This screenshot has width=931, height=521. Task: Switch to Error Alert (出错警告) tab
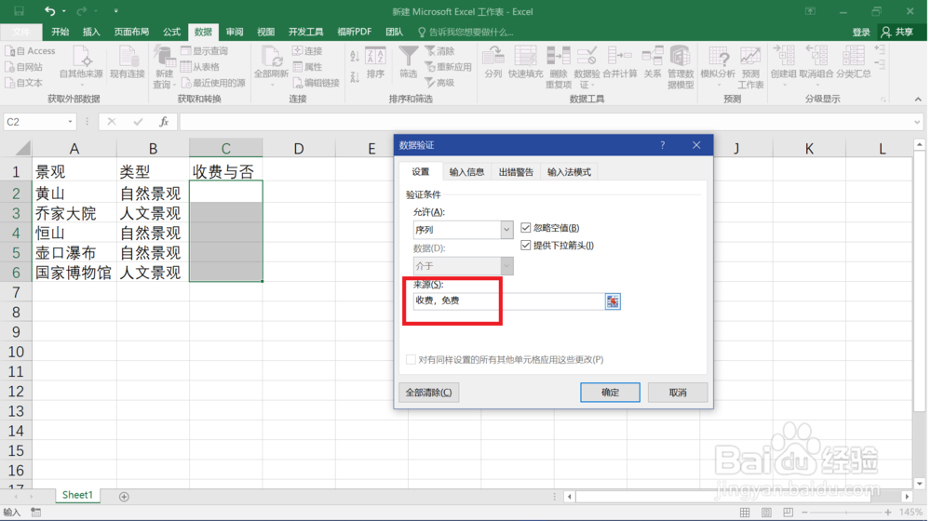[516, 172]
